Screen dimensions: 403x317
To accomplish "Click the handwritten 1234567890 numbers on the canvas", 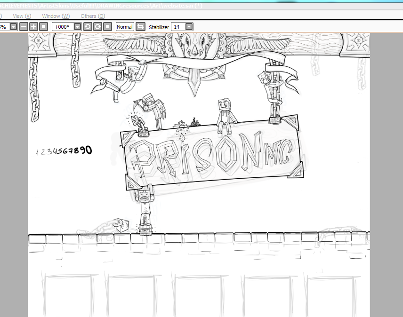I will (x=64, y=151).
